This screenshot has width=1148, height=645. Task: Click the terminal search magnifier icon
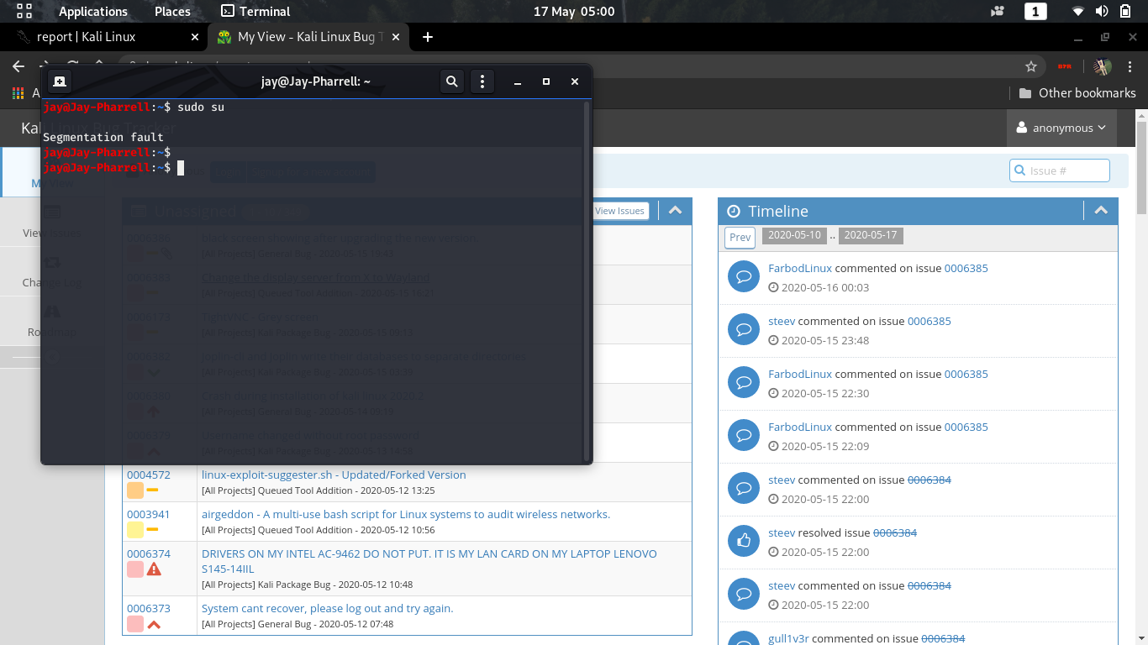click(452, 81)
